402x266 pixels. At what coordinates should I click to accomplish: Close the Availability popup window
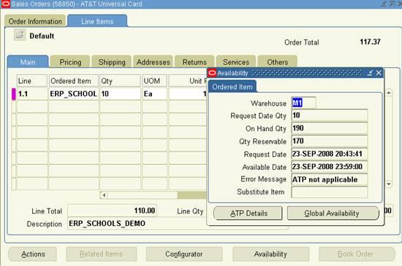tap(379, 73)
